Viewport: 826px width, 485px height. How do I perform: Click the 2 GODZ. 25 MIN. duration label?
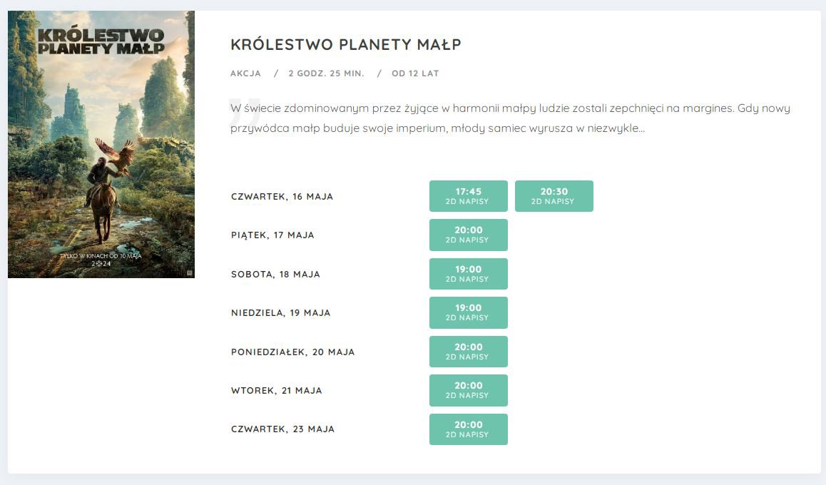[x=326, y=73]
